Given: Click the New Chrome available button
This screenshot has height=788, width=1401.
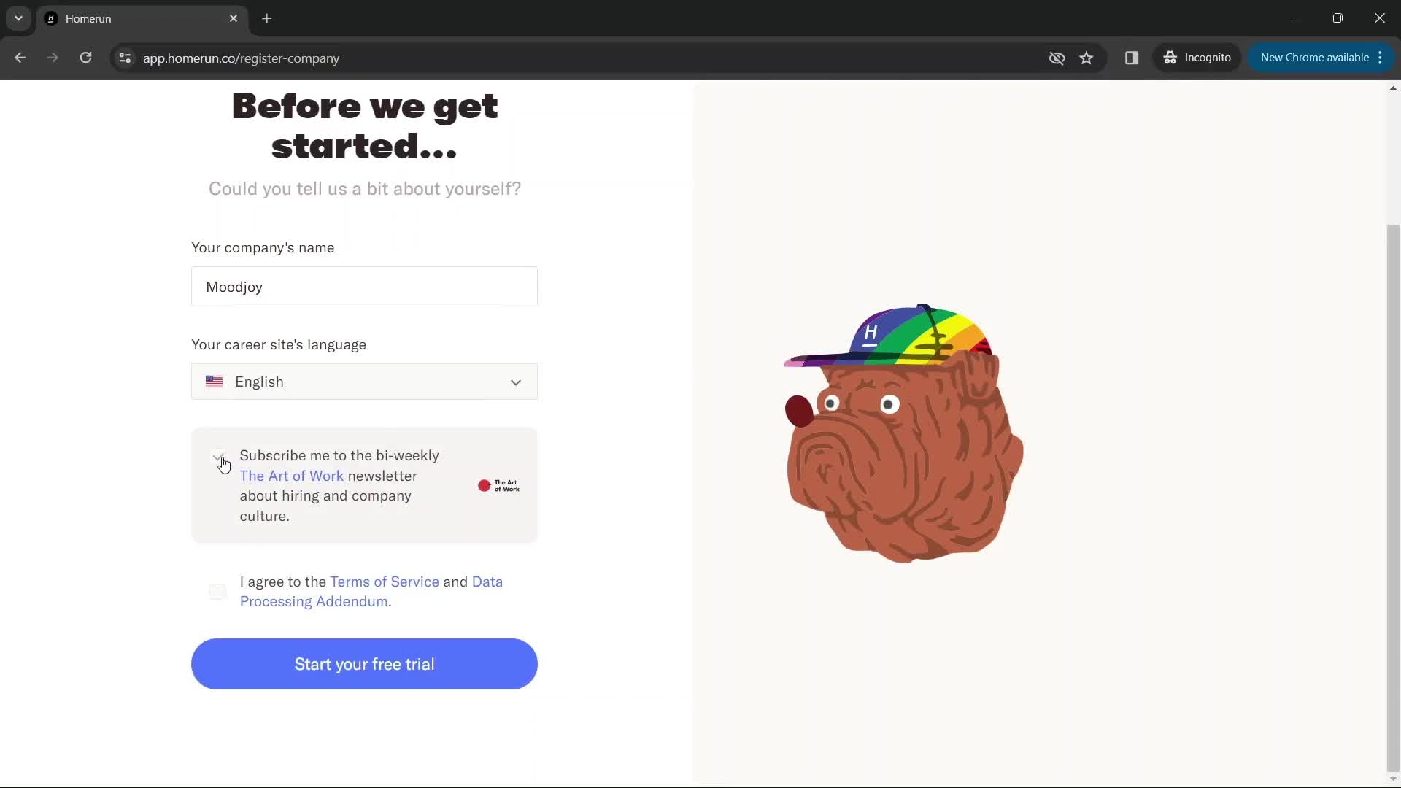Looking at the screenshot, I should point(1314,58).
